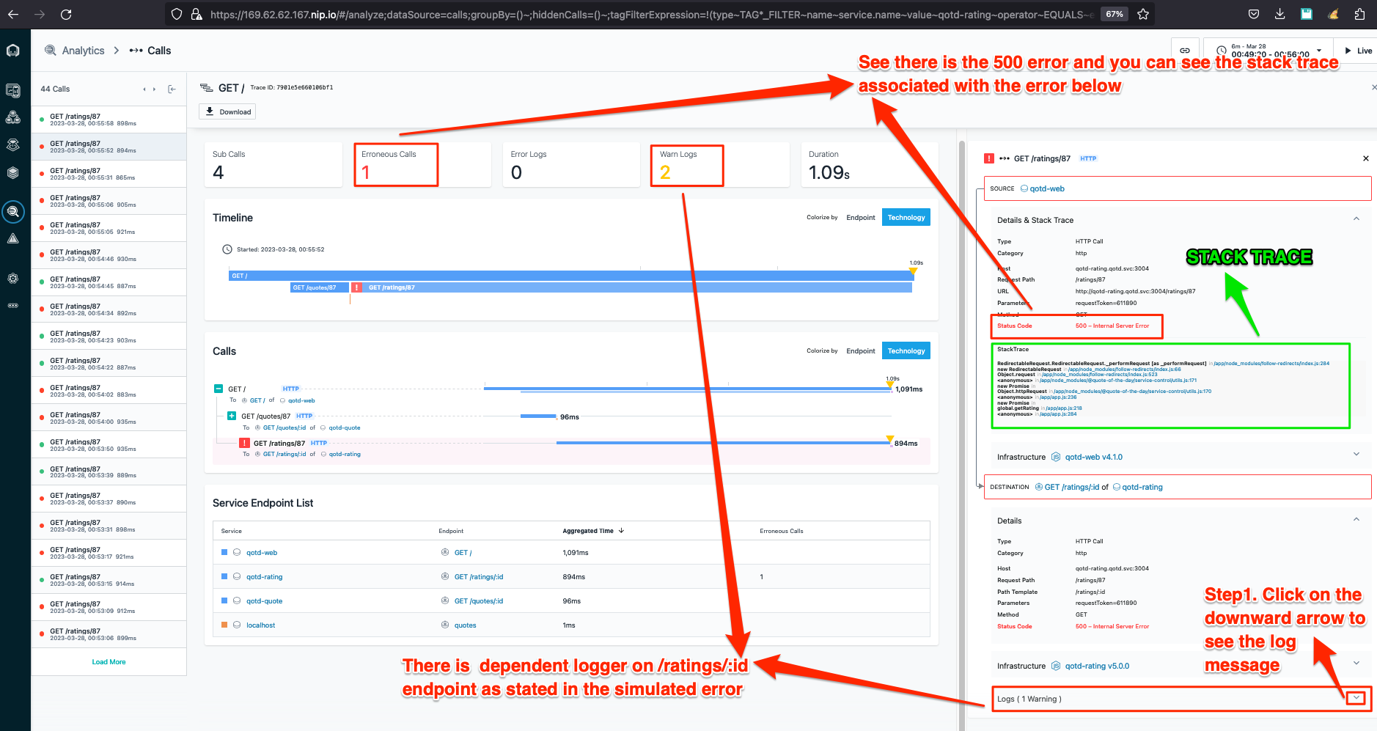Expand the Logs (1 Warning) section
The width and height of the screenshot is (1377, 731).
pyautogui.click(x=1356, y=698)
